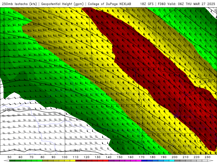The height and width of the screenshot is (162, 217).
Task: Click the "250mb Isotachs (kts)" title text
Action: (19, 4)
